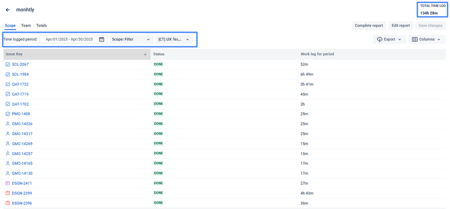Click task icon beside QAT-1732
The image size is (450, 209).
pos(8,84)
